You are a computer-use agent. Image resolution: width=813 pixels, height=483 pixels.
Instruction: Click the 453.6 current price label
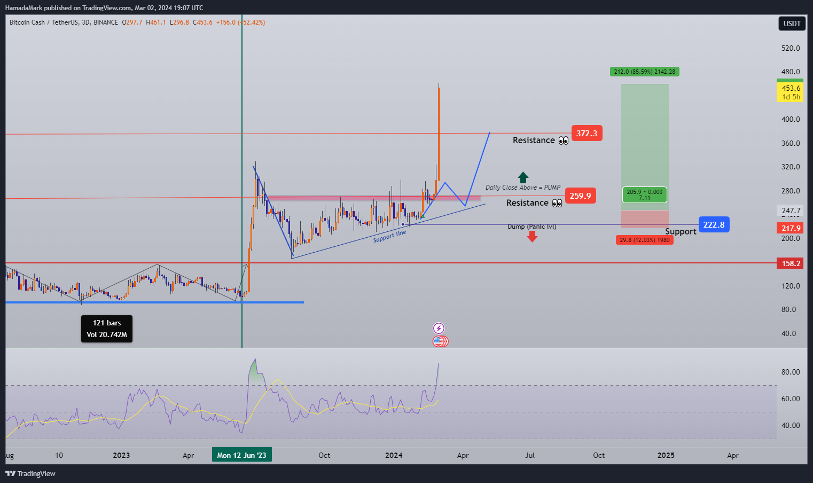[790, 92]
